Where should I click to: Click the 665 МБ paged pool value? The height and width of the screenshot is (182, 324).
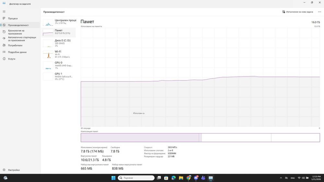point(87,168)
